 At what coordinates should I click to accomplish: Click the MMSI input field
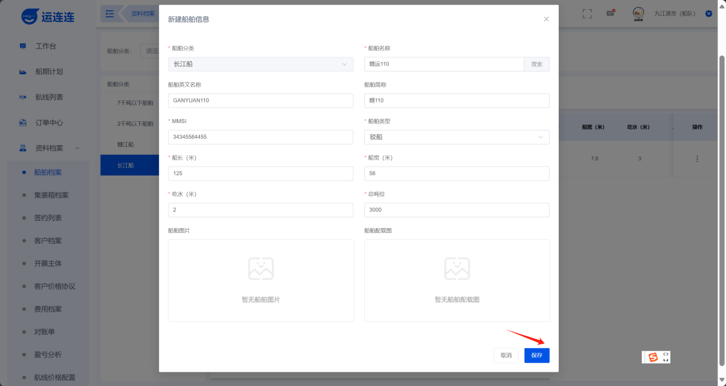[x=261, y=137]
